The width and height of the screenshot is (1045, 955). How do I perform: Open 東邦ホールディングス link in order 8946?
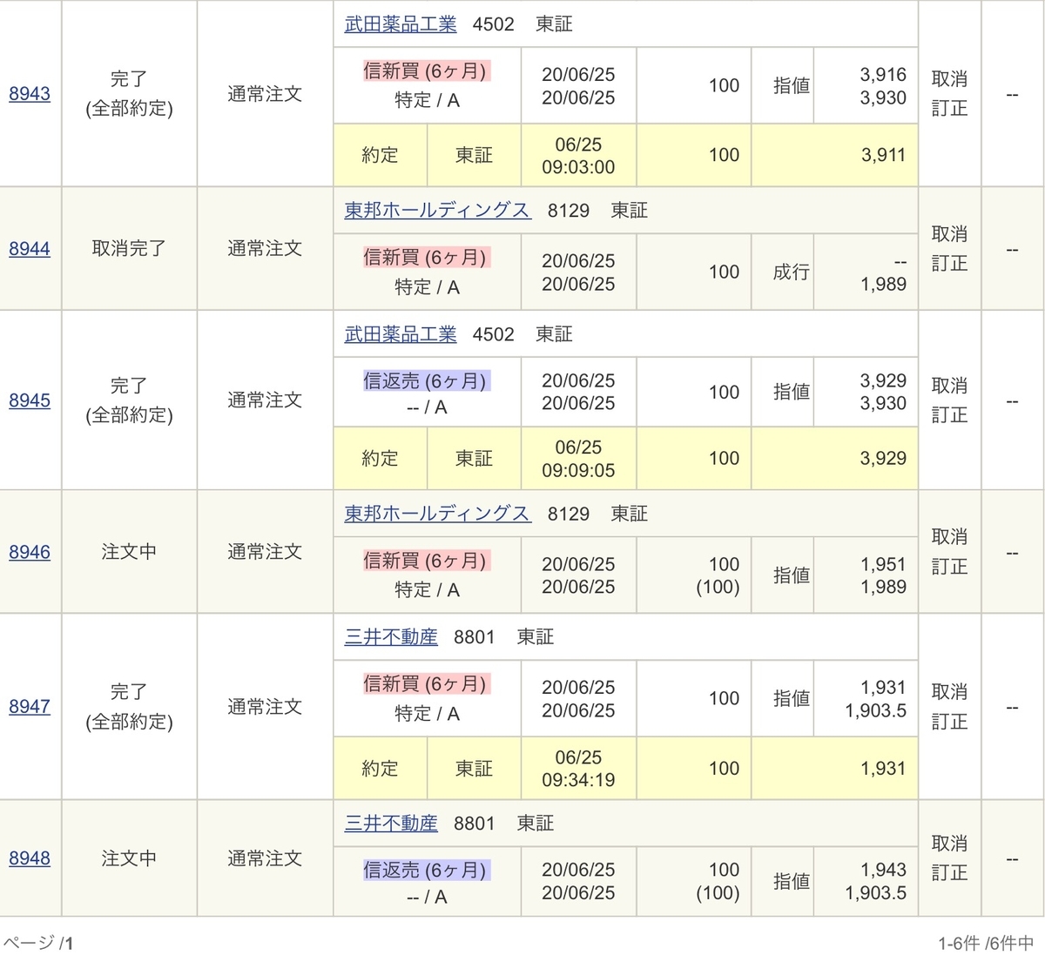(437, 514)
